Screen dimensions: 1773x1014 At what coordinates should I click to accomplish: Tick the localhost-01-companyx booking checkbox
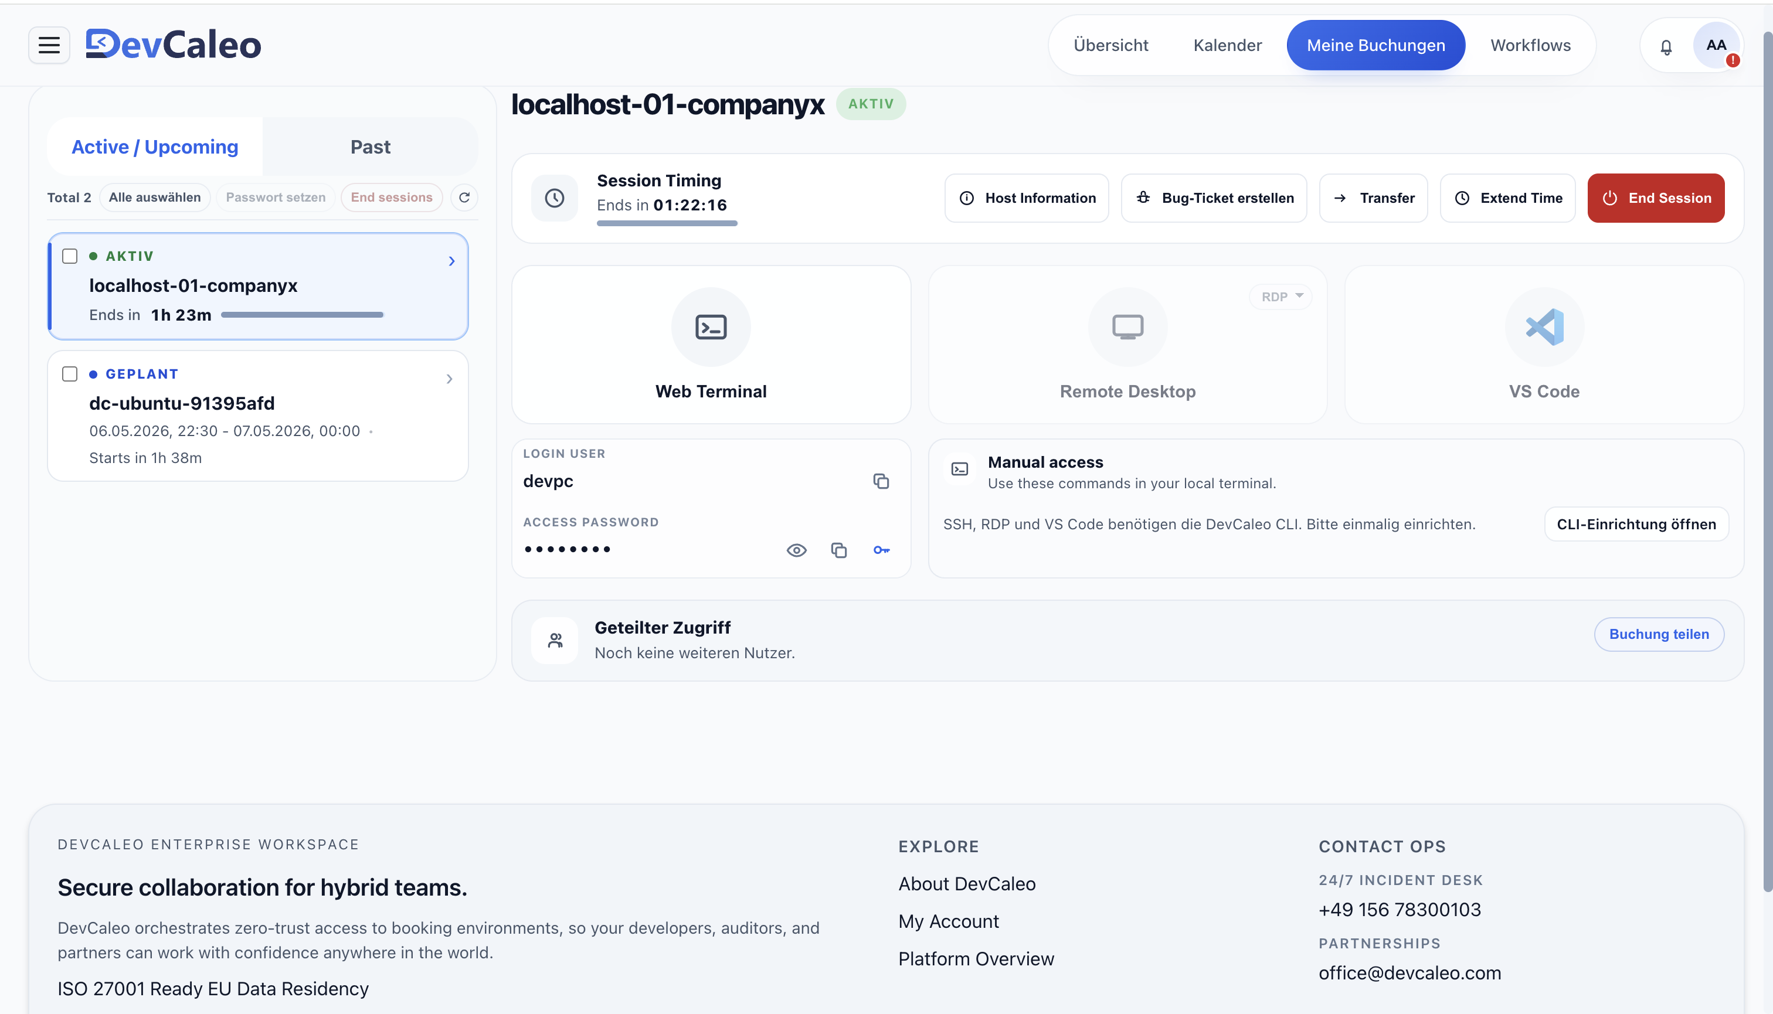pos(70,256)
